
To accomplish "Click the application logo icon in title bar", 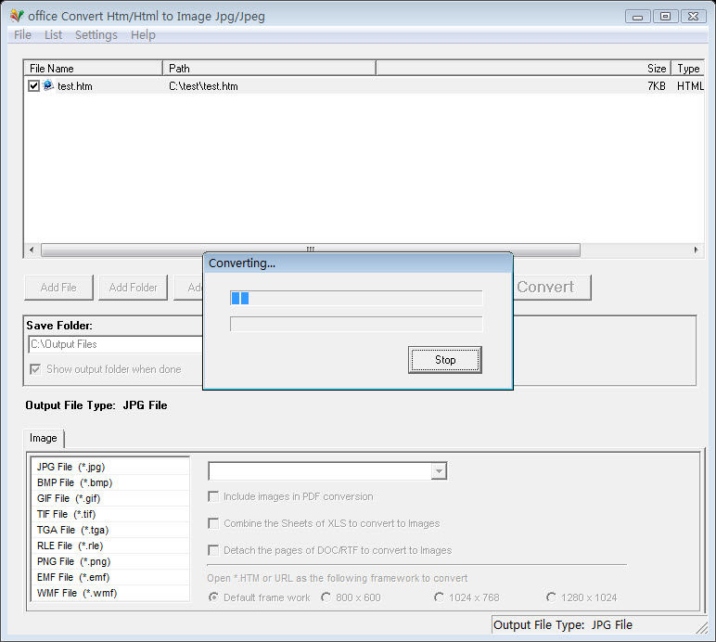I will tap(17, 16).
